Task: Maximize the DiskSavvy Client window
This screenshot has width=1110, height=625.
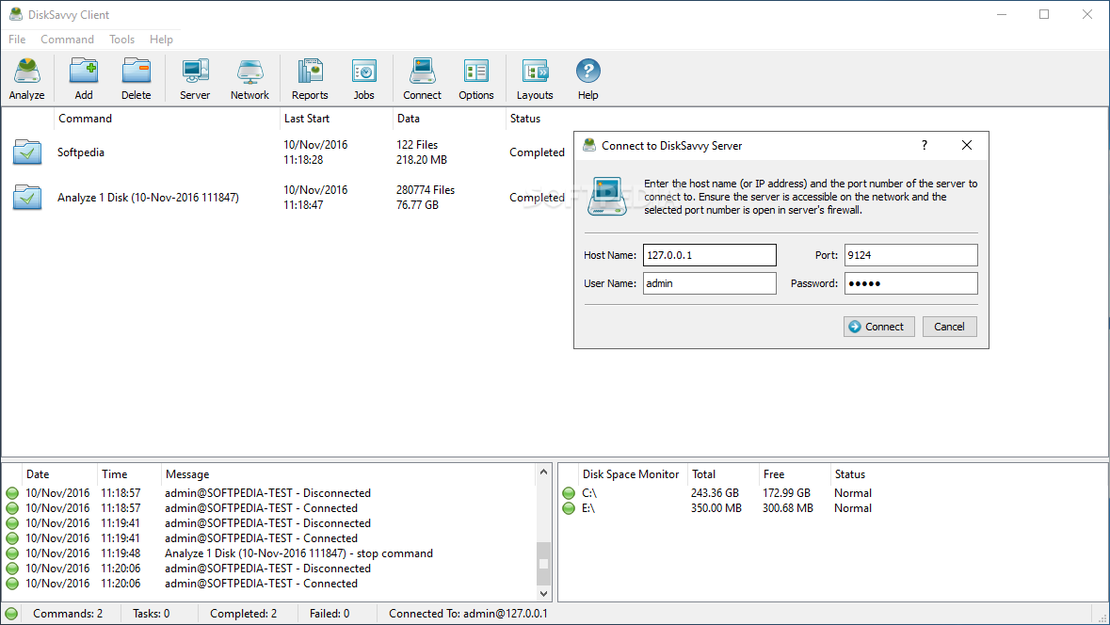Action: (1044, 14)
